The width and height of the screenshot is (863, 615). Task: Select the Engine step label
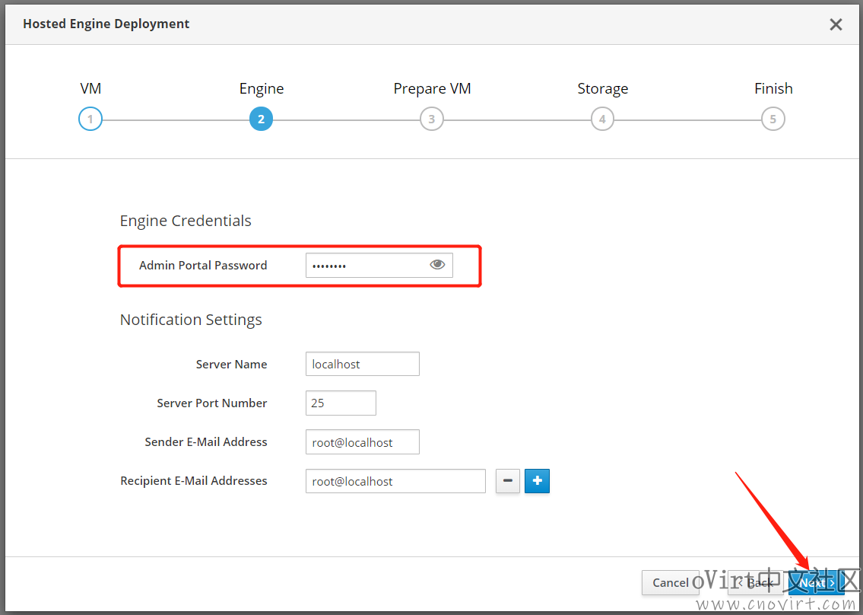click(x=262, y=89)
